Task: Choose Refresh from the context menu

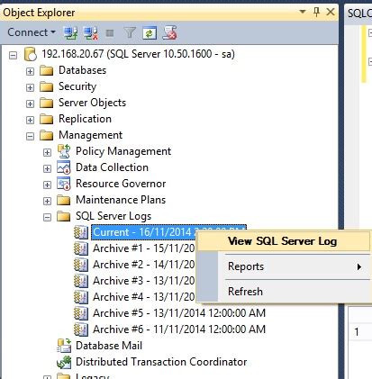Action: (x=284, y=292)
